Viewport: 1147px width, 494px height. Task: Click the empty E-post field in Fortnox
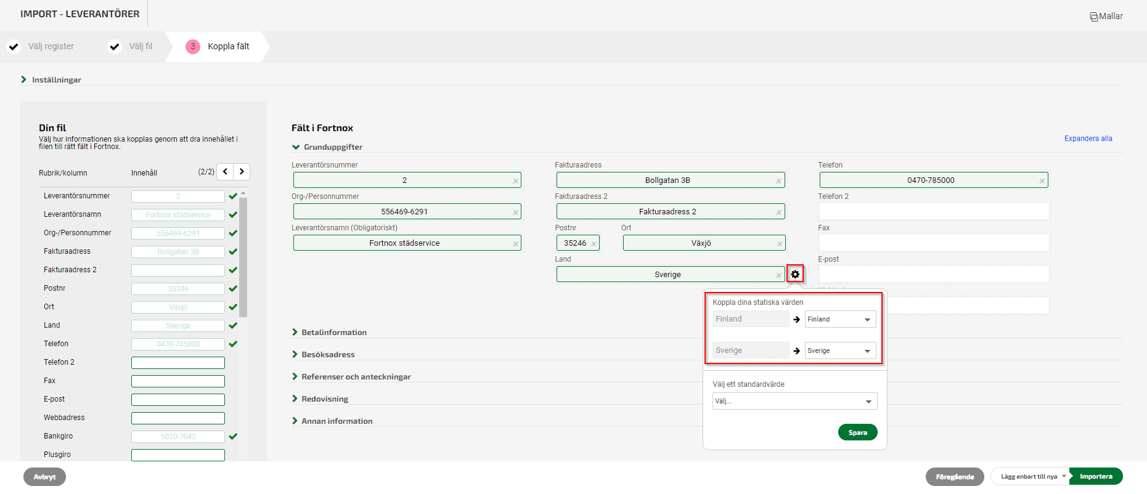933,274
